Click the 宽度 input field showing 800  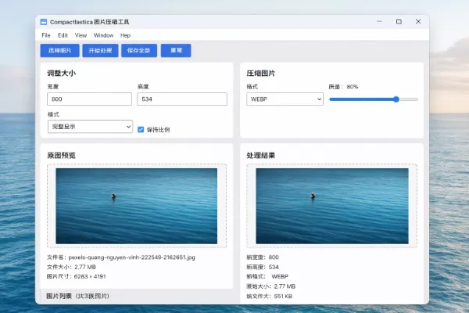pos(89,99)
